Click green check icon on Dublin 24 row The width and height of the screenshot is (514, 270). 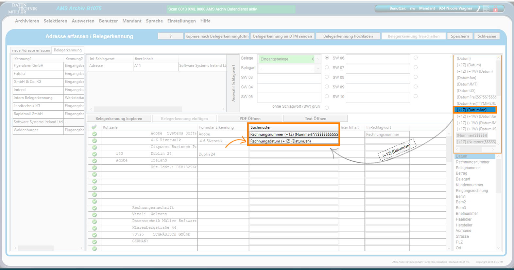tap(94, 154)
